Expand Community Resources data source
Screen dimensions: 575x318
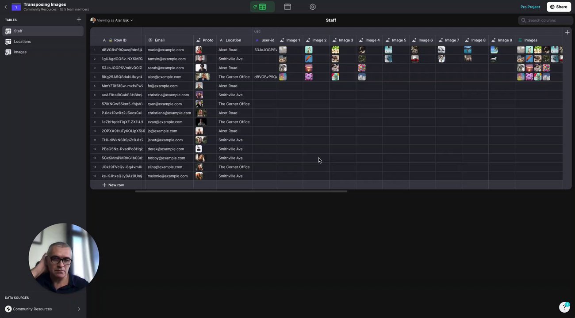[79, 309]
